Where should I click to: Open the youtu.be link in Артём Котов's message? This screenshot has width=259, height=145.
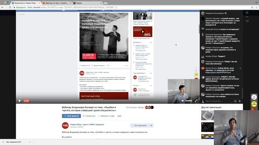(218, 72)
